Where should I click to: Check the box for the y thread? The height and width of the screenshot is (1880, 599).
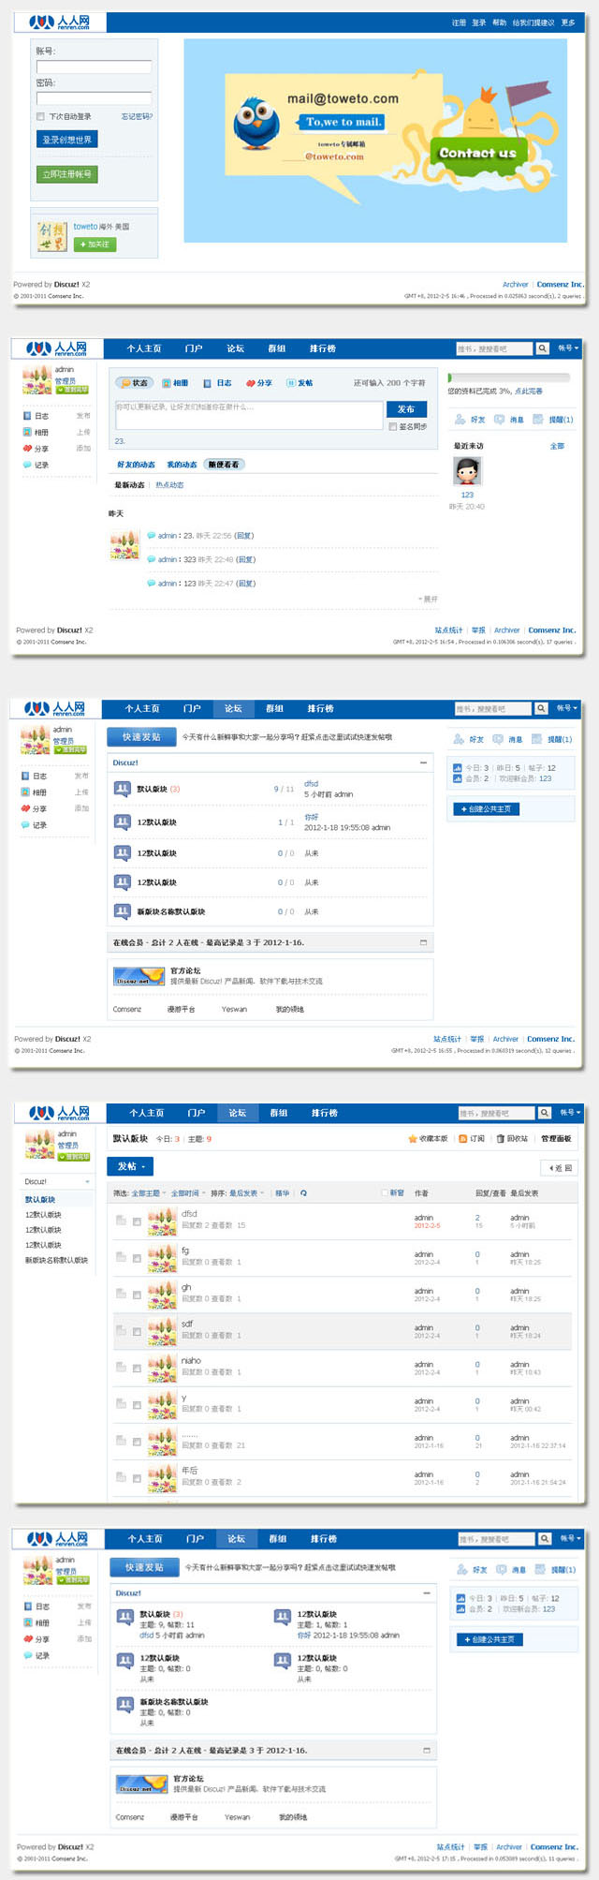tap(137, 1405)
